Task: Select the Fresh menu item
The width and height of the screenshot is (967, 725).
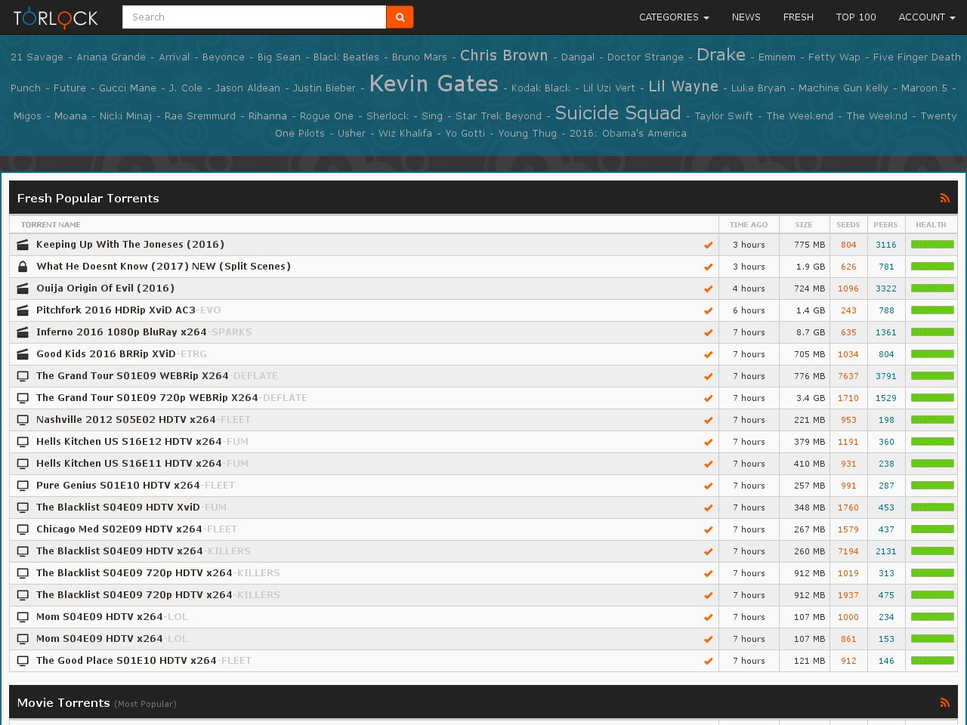Action: (x=798, y=17)
